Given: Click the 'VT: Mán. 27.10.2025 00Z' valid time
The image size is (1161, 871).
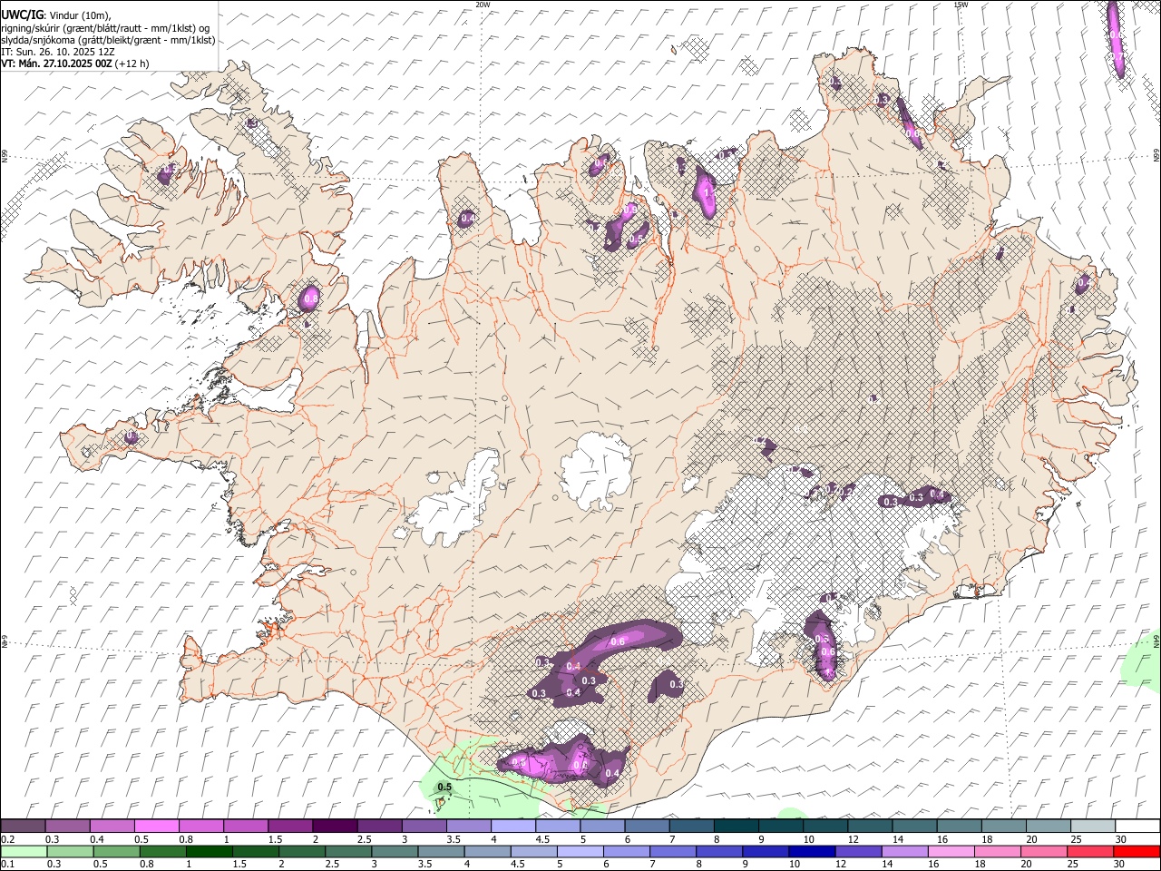Looking at the screenshot, I should click(x=56, y=64).
